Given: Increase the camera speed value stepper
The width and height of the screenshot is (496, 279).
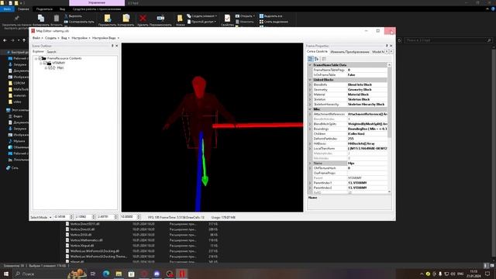Looking at the screenshot, I should pyautogui.click(x=139, y=216).
